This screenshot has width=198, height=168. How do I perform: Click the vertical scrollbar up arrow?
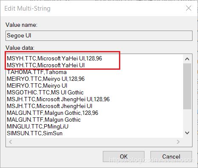coord(187,59)
